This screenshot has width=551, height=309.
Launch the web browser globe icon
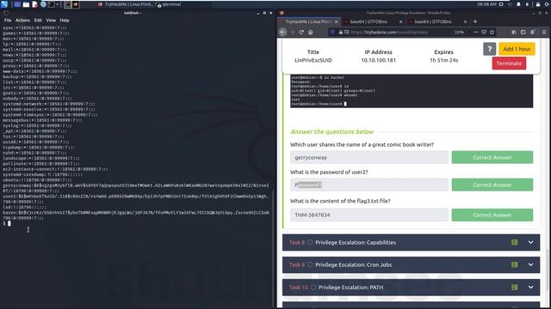(x=43, y=4)
